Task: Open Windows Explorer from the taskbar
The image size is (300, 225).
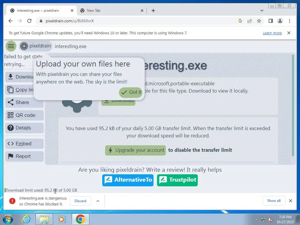Action: point(44,219)
